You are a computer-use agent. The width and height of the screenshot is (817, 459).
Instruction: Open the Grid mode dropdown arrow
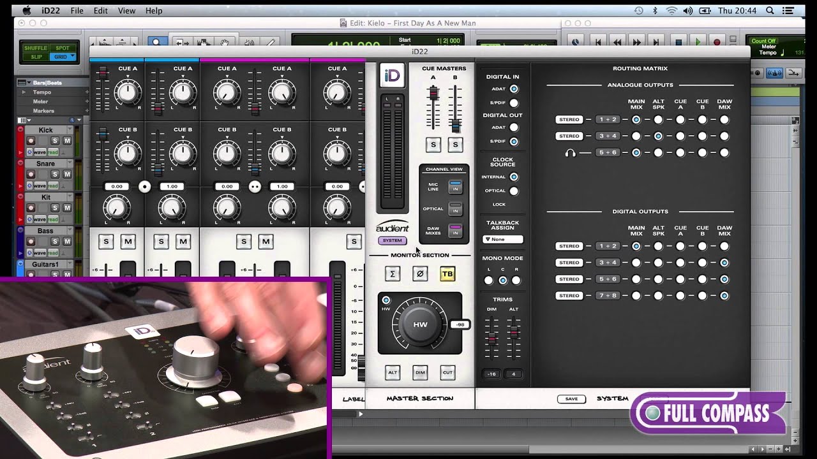pyautogui.click(x=73, y=57)
